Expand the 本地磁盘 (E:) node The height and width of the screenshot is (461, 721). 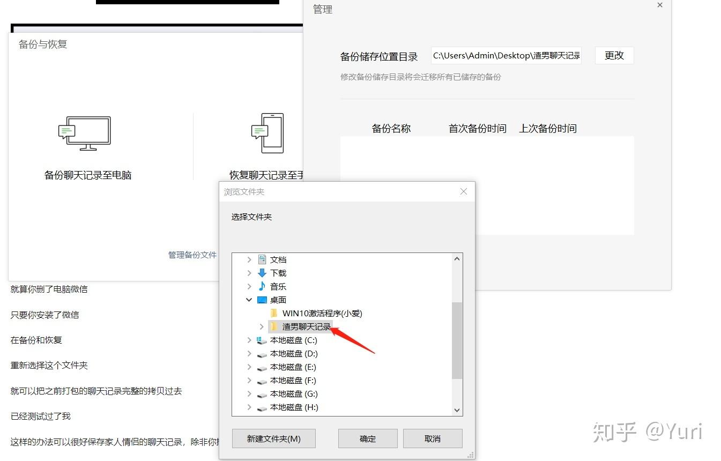click(x=249, y=367)
